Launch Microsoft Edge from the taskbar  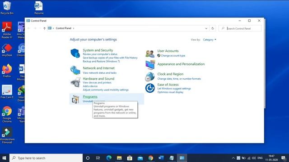[109, 158]
